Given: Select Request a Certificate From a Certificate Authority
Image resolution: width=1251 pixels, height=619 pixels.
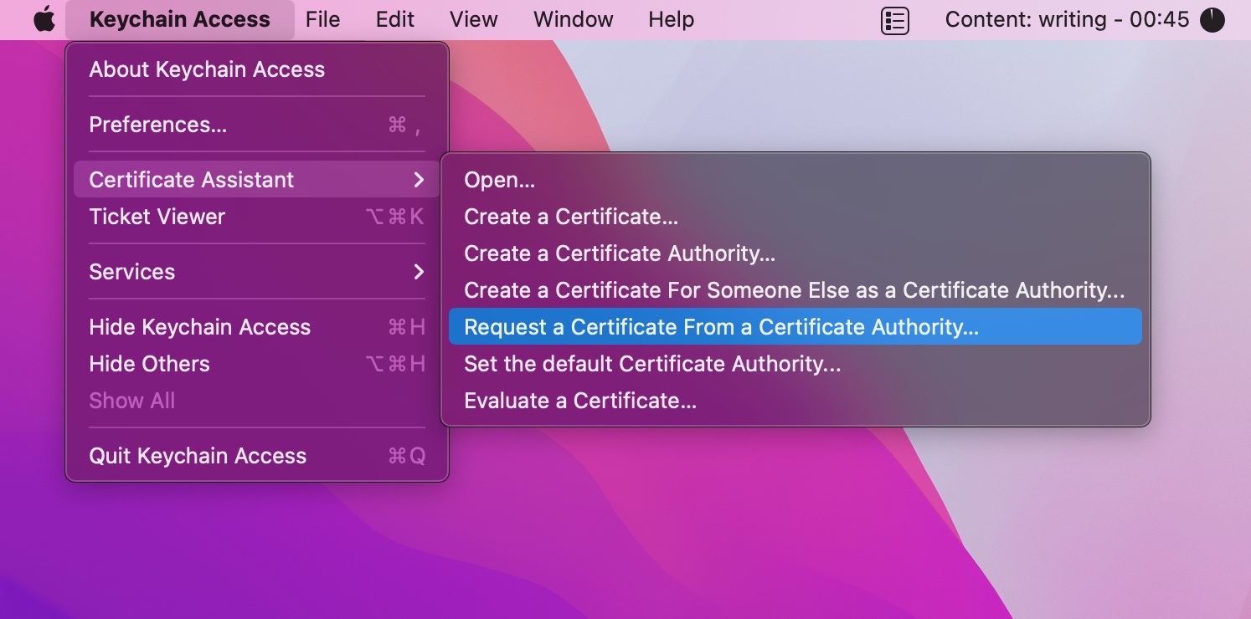Looking at the screenshot, I should (795, 327).
